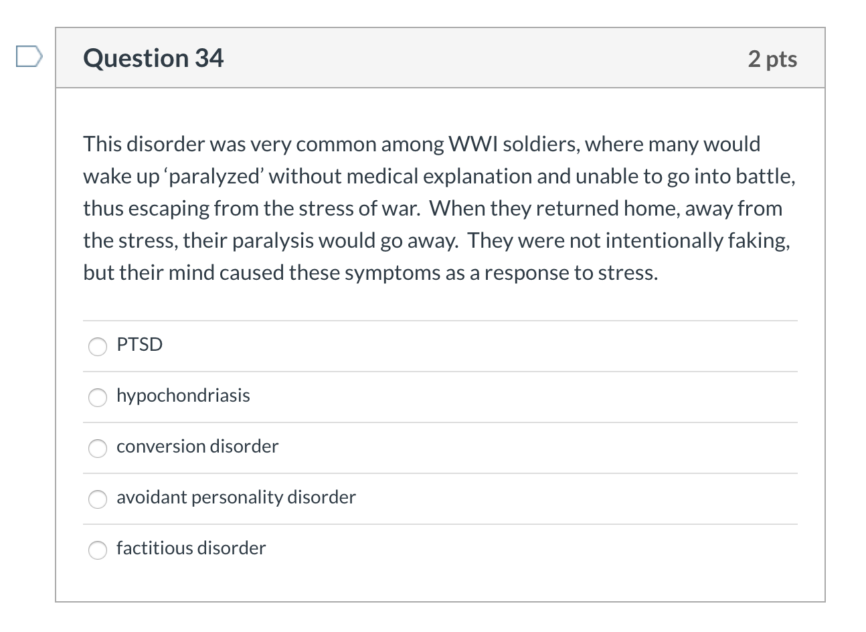Click the "PTSD" answer label text

click(139, 345)
